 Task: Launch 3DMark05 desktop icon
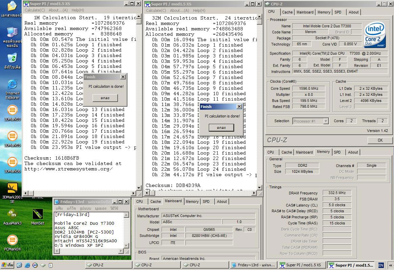coord(12,139)
